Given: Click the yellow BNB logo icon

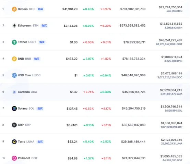Looking at the screenshot, I should [14, 59].
